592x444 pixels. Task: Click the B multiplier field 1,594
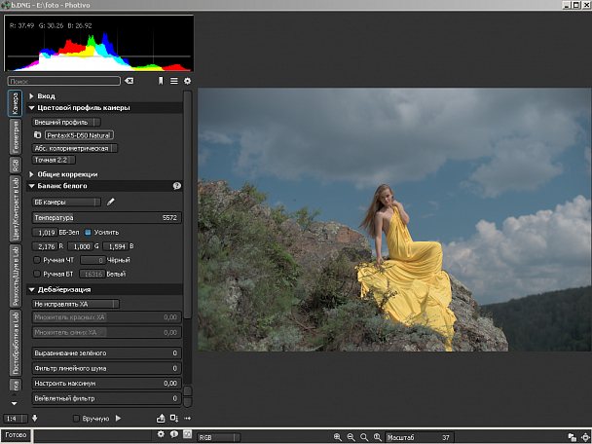pyautogui.click(x=116, y=246)
